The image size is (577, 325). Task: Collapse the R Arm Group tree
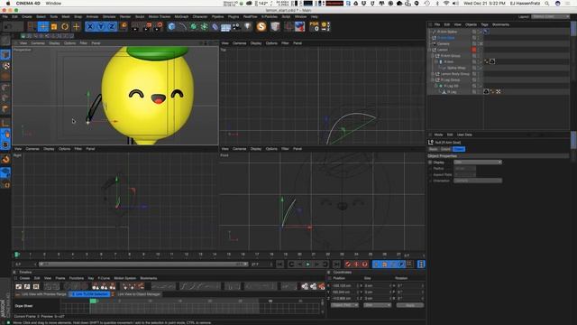pyautogui.click(x=433, y=56)
